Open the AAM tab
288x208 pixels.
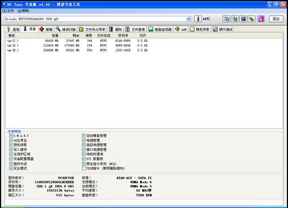tap(181, 29)
